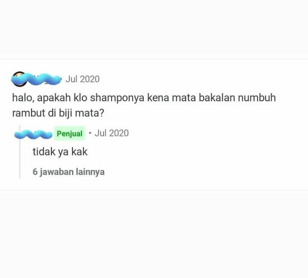Select the reply 'tidak ya kak'

coord(60,152)
